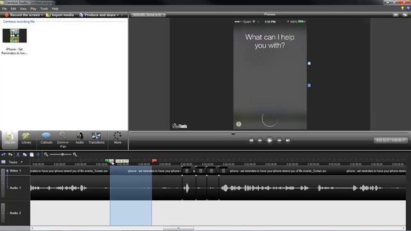
Task: Toggle the Video 1 track lock icon
Action: (7, 171)
